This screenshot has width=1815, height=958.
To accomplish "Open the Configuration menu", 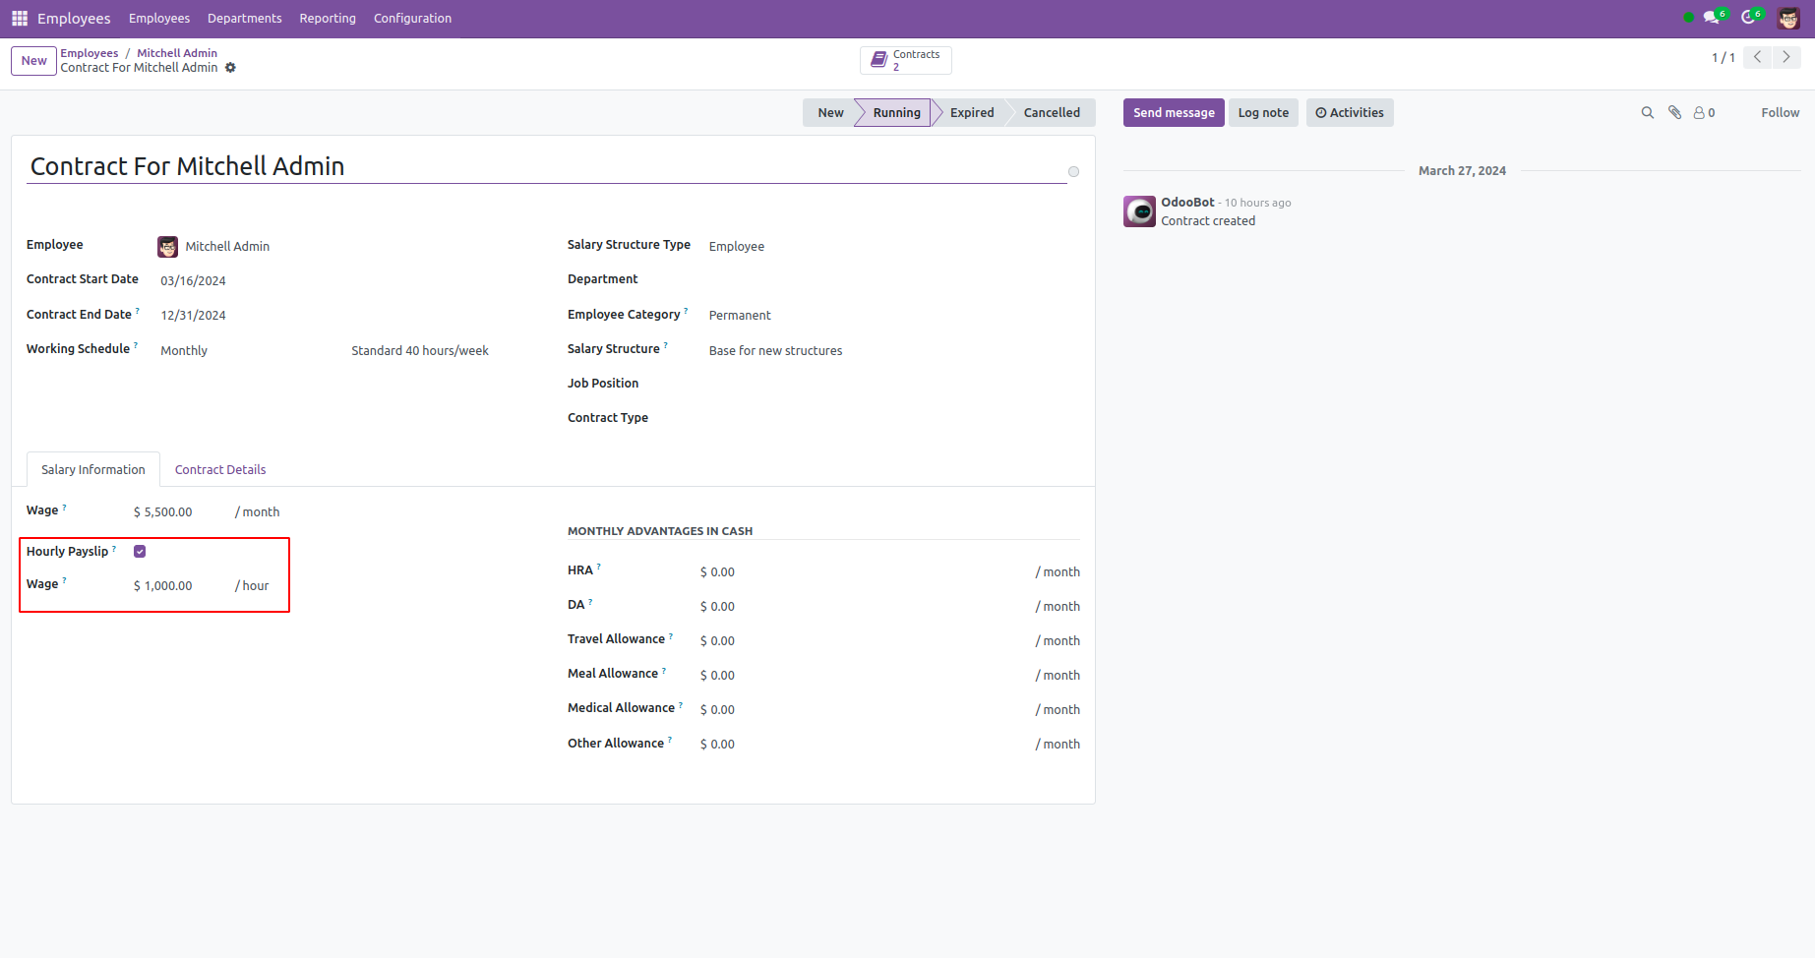I will [x=412, y=19].
